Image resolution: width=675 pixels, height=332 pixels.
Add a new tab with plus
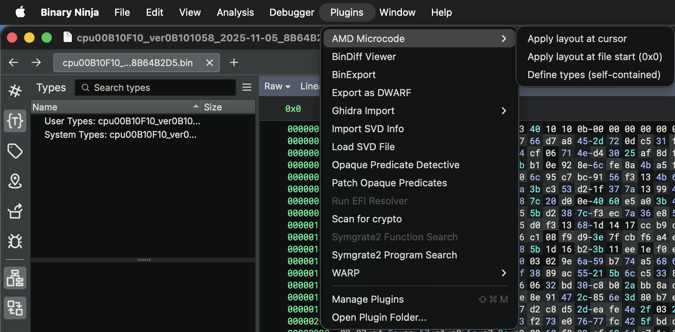coord(234,62)
